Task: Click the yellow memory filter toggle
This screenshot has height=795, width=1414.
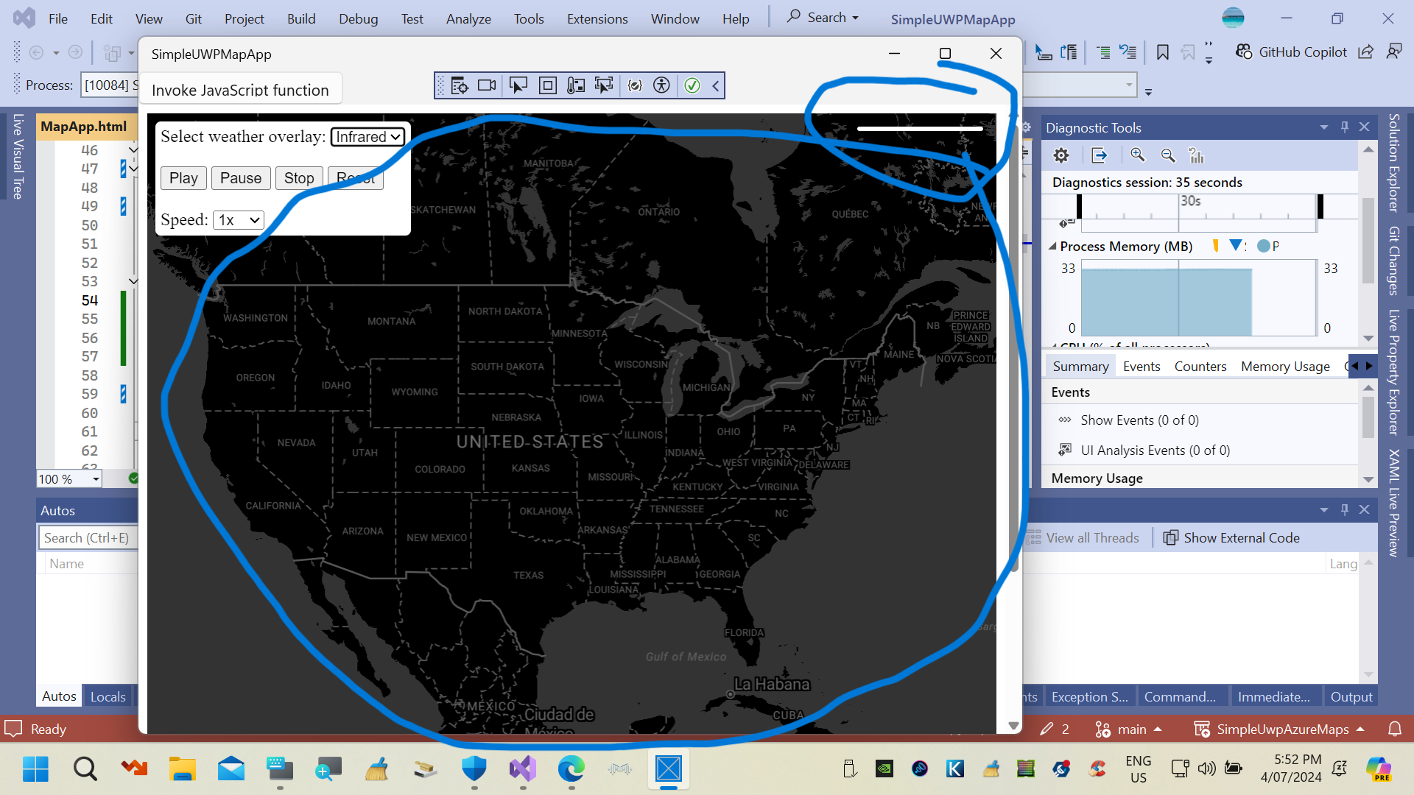Action: [1214, 246]
